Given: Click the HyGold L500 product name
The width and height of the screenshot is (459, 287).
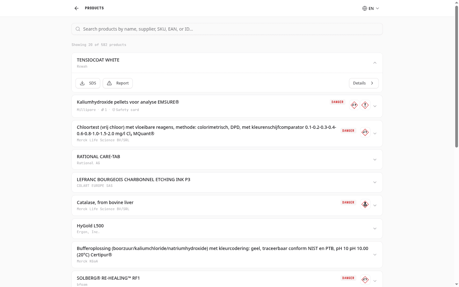Looking at the screenshot, I should click(90, 226).
